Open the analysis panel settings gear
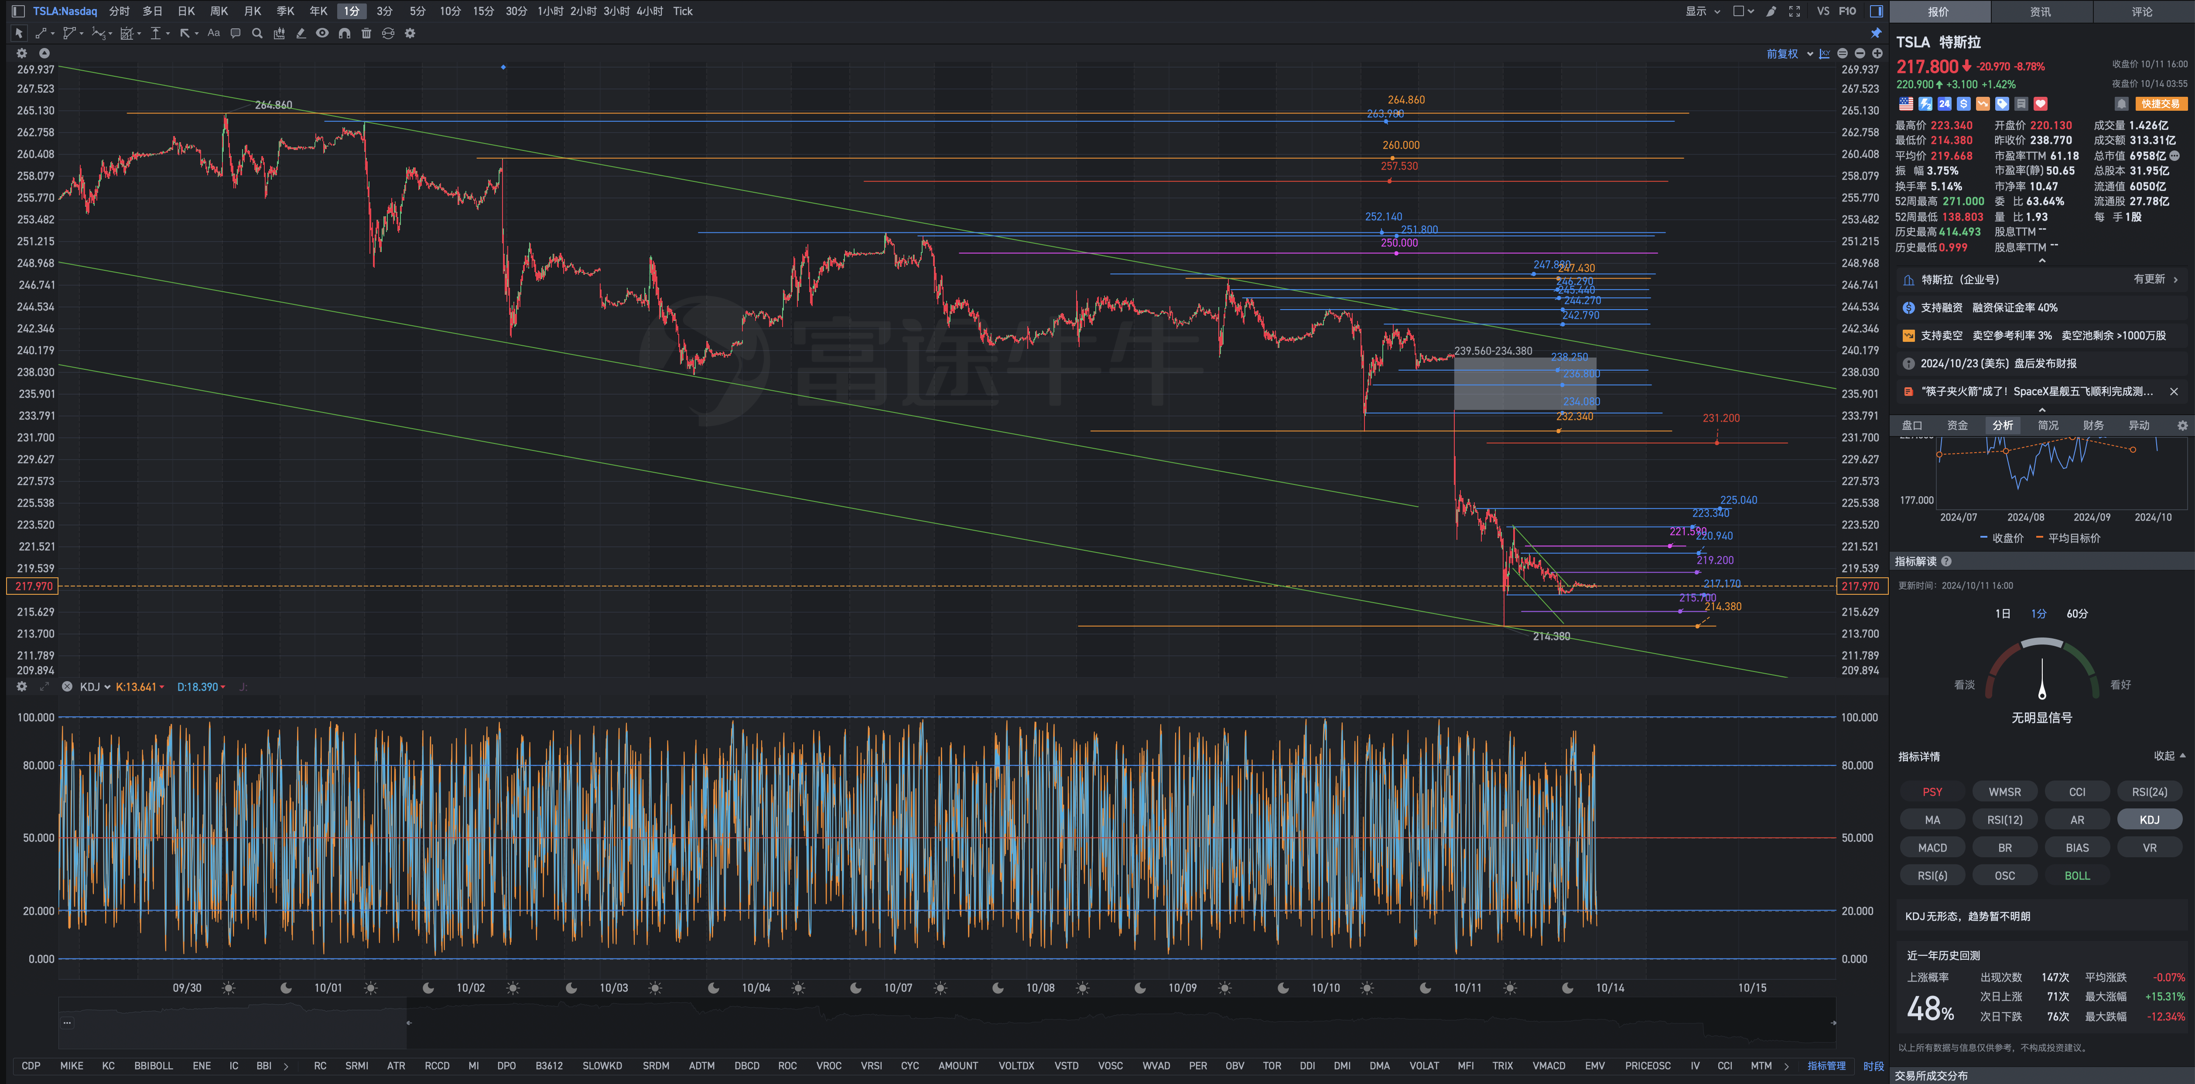 tap(2182, 426)
